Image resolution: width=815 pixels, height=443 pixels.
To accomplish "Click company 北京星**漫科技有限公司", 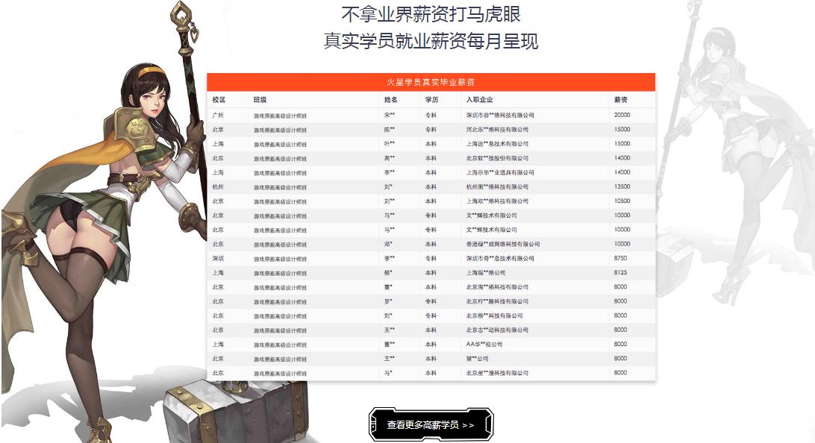I will (x=497, y=373).
